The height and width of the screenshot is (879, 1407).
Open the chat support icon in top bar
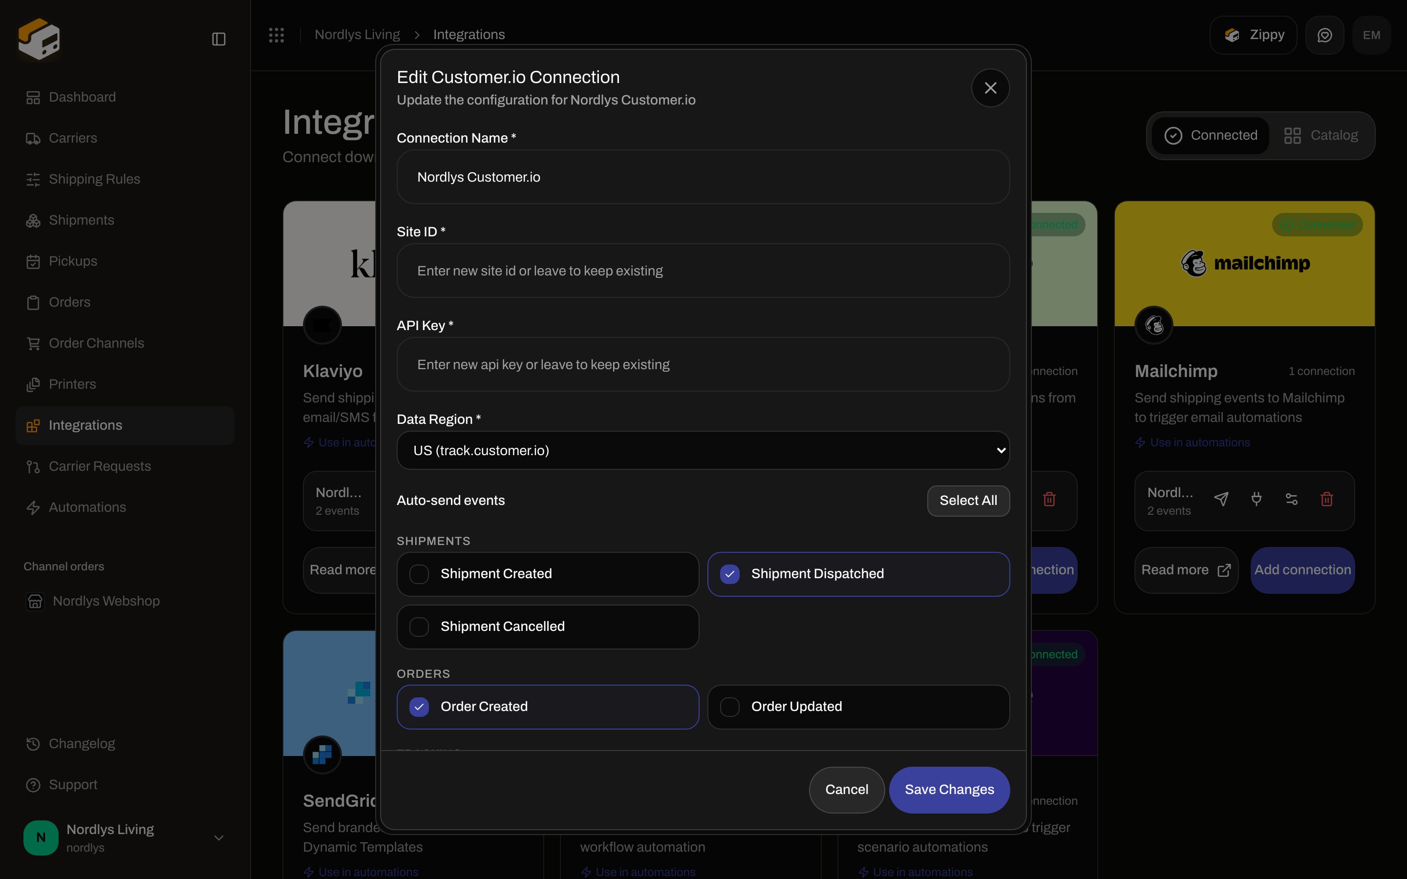pyautogui.click(x=1324, y=35)
